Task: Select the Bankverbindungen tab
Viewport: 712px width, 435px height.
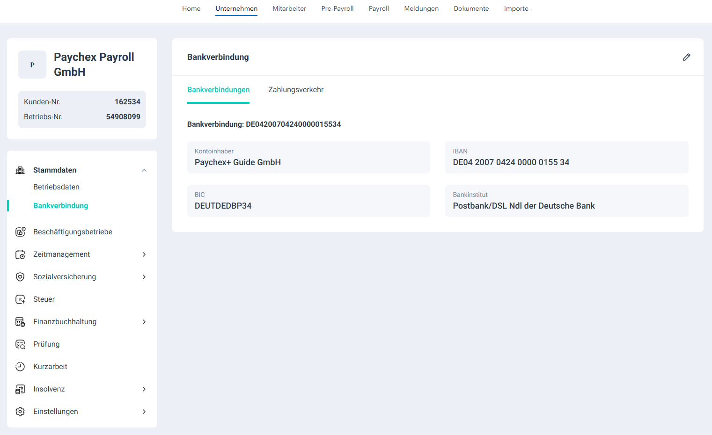Action: coord(218,90)
